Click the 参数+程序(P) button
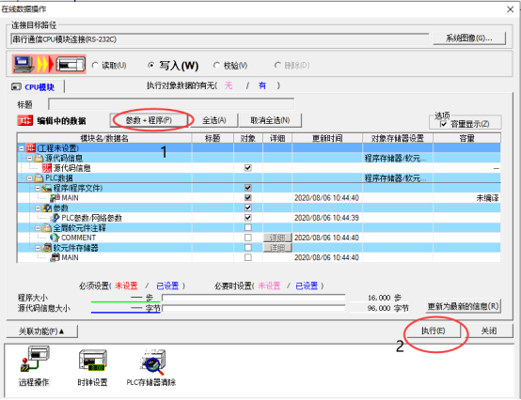 [x=150, y=120]
